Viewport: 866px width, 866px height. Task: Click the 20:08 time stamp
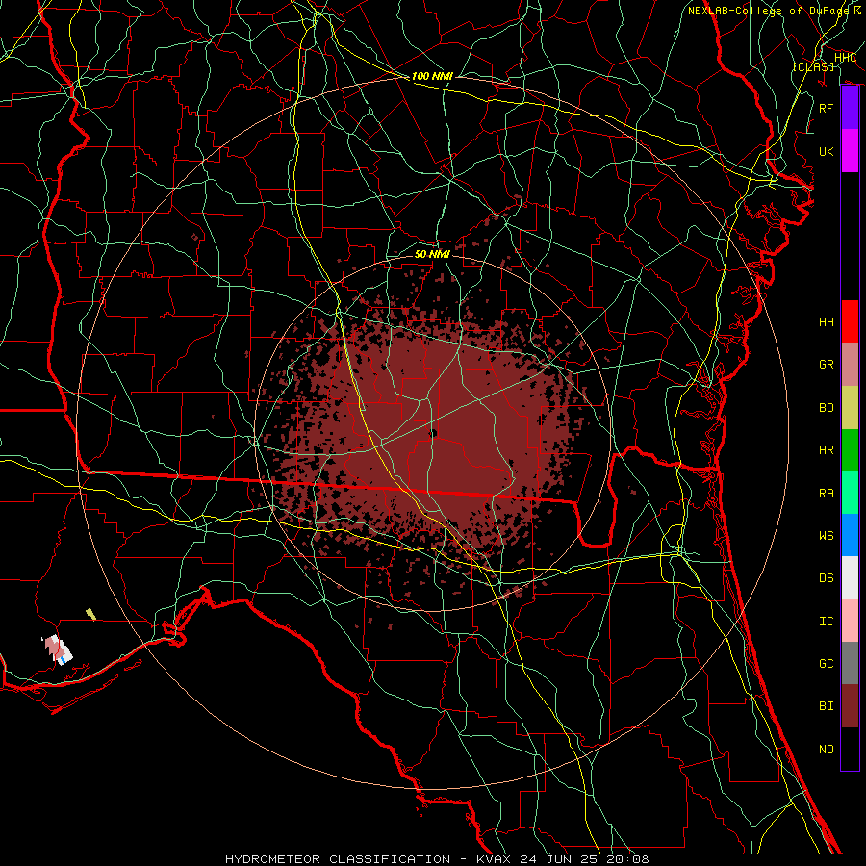(x=627, y=859)
